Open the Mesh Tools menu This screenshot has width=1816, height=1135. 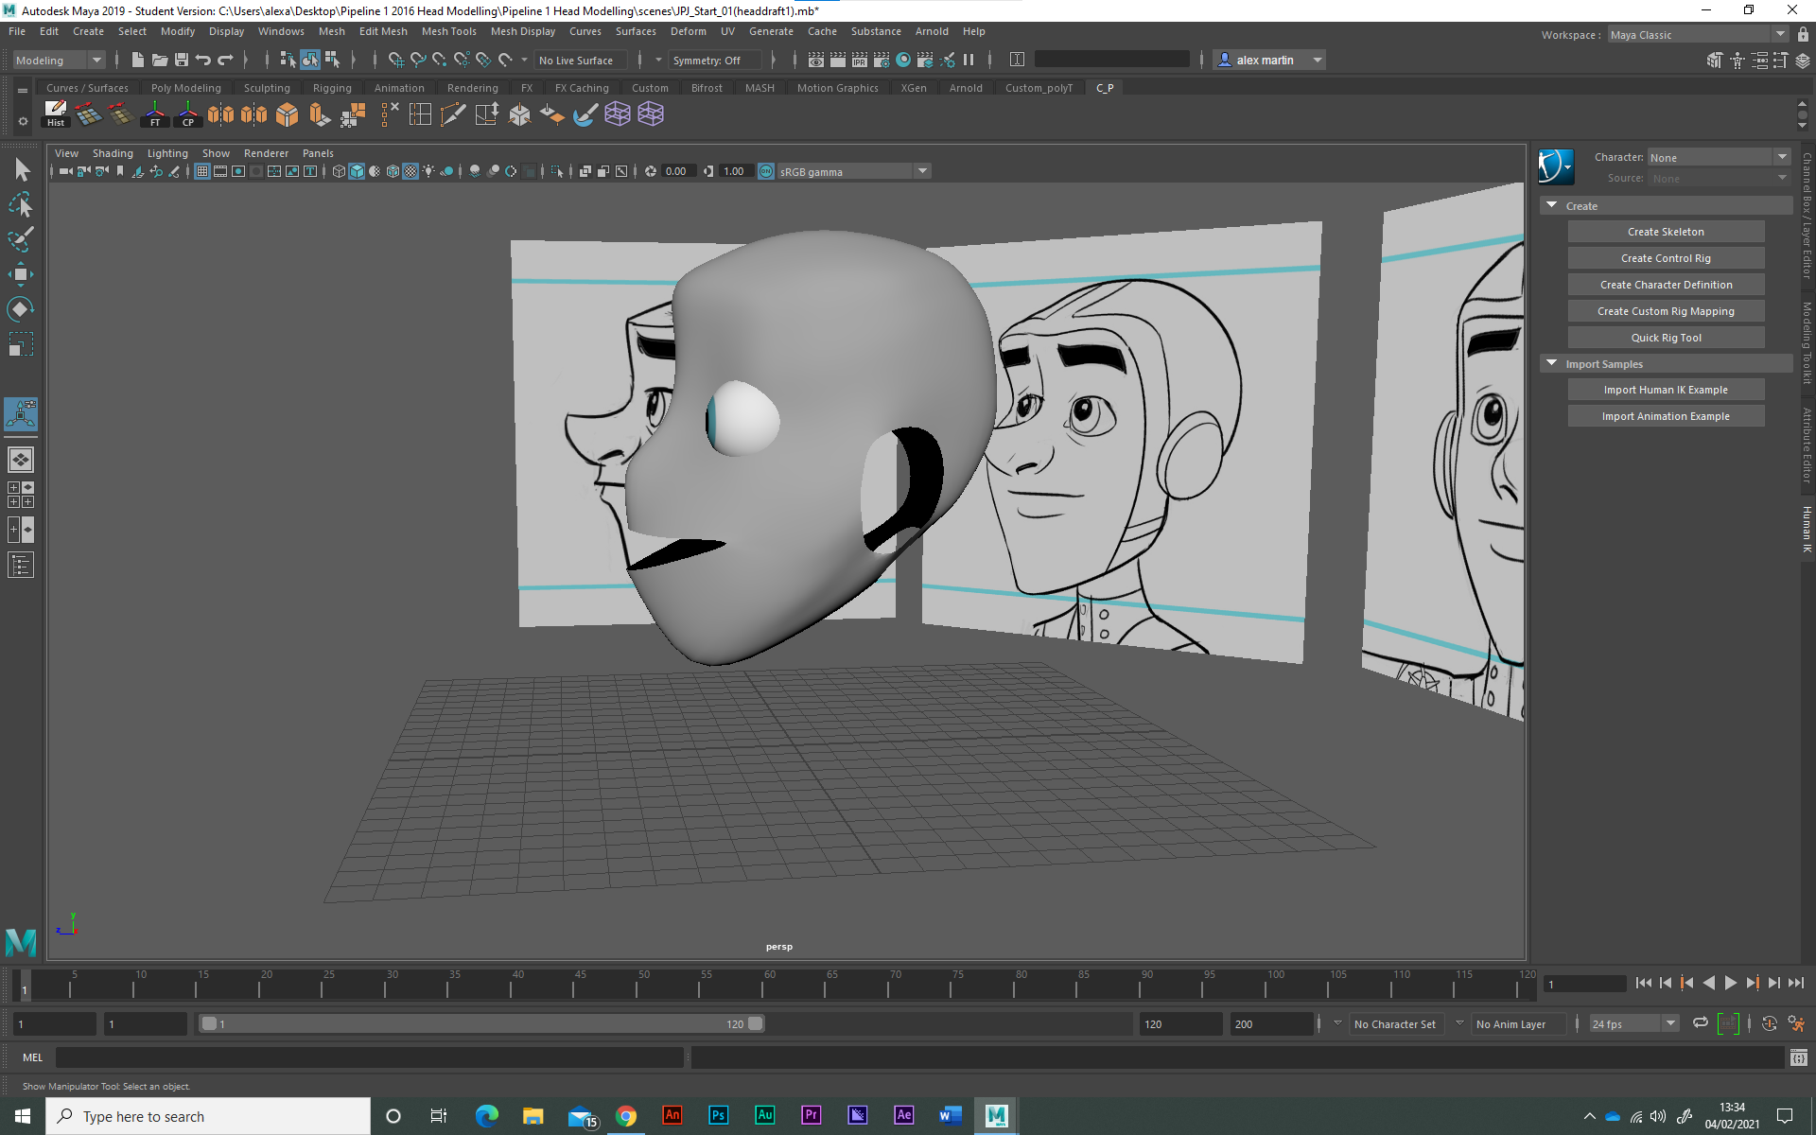coord(448,31)
